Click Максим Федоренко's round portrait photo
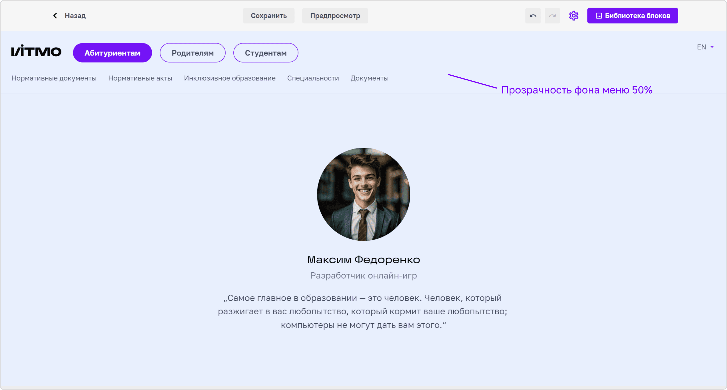The width and height of the screenshot is (727, 390). pos(363,194)
